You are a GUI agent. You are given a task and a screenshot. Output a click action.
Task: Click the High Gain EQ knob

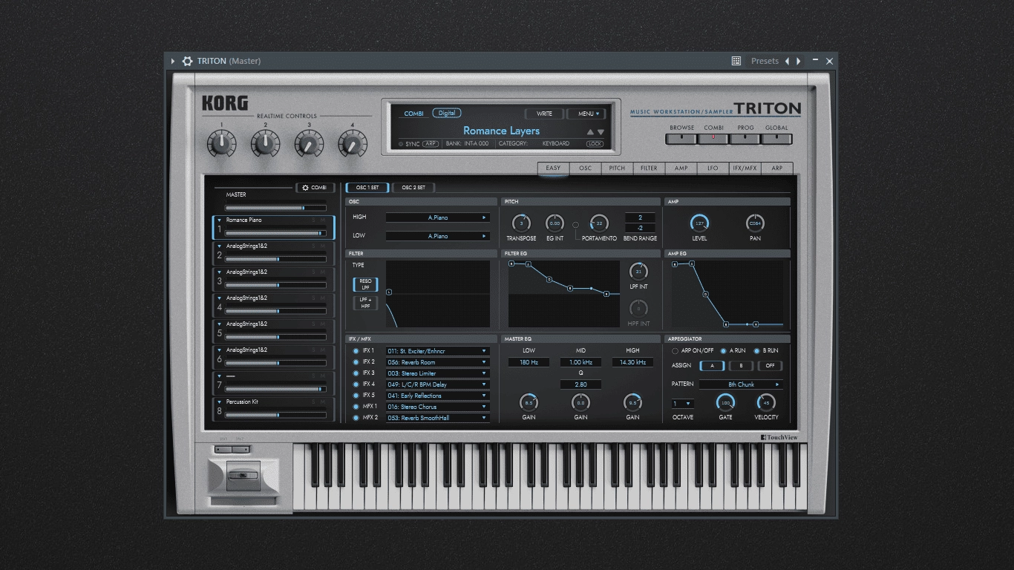(x=632, y=402)
